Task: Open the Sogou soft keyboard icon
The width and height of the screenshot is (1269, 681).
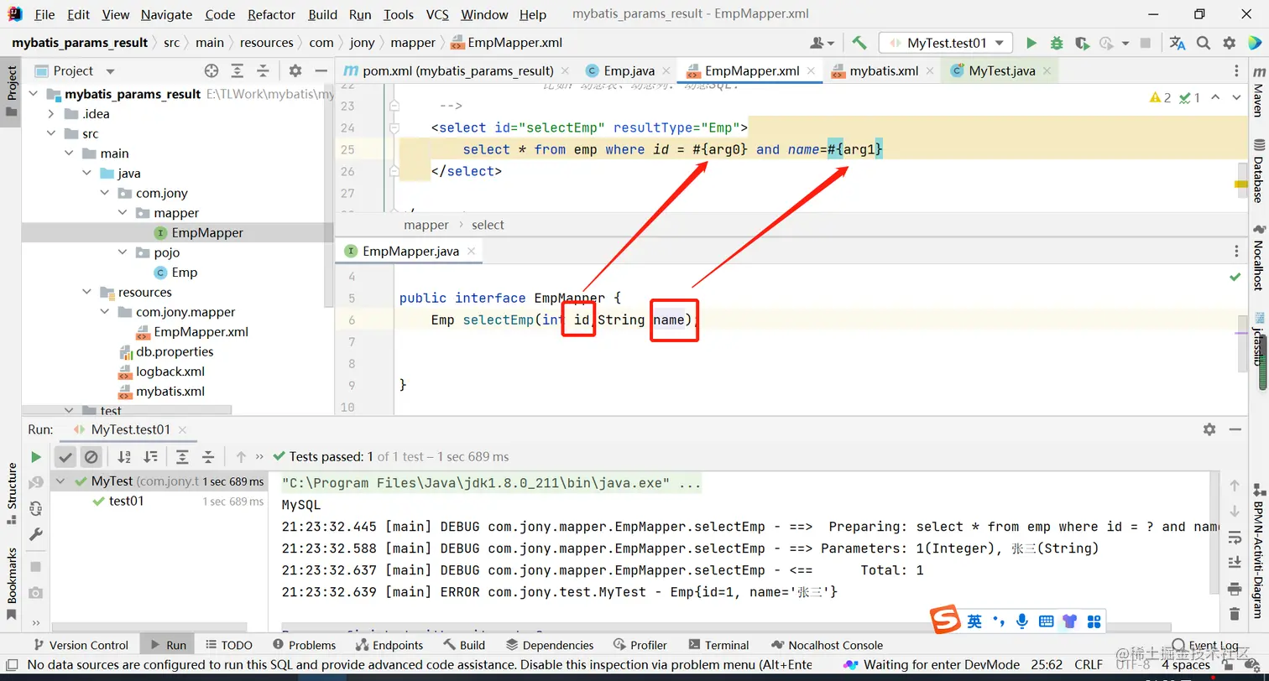Action: tap(1046, 621)
